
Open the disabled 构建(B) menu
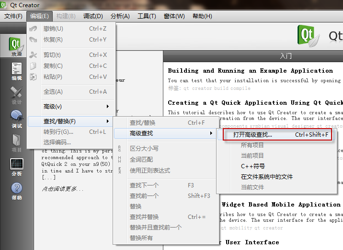66,16
